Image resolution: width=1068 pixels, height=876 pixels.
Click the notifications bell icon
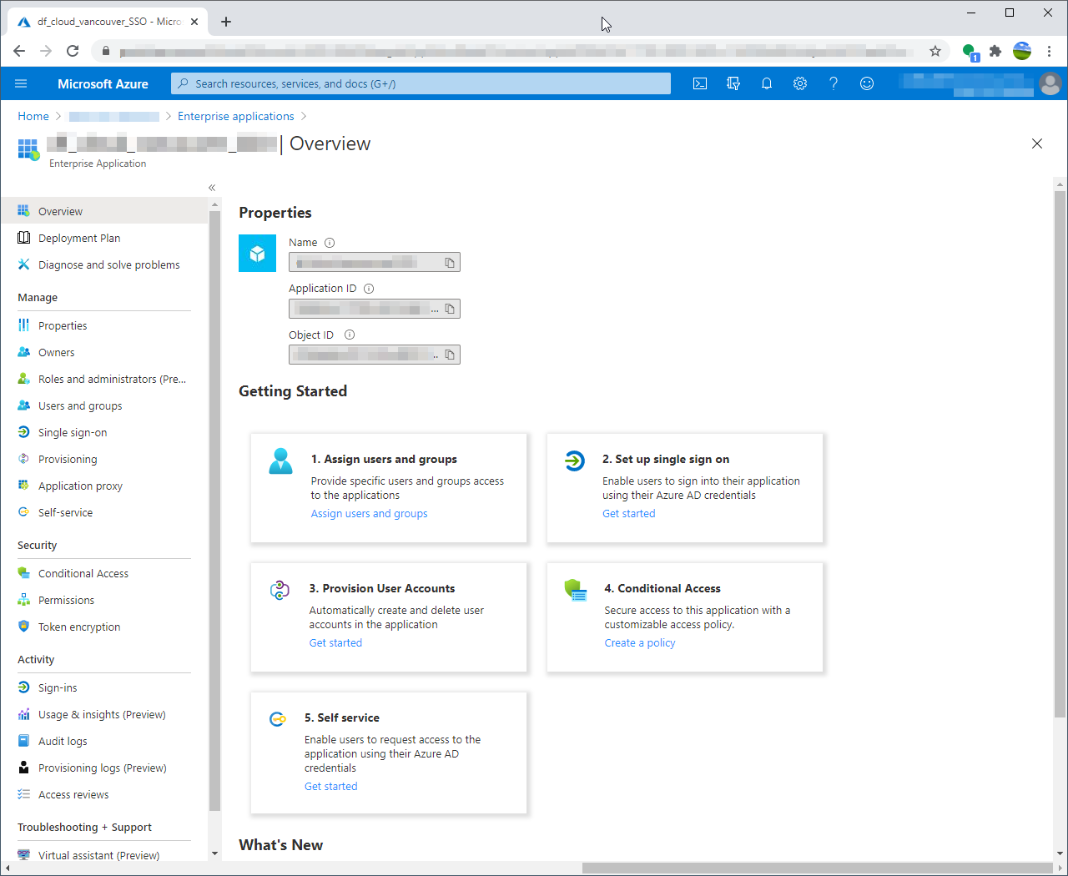(766, 83)
